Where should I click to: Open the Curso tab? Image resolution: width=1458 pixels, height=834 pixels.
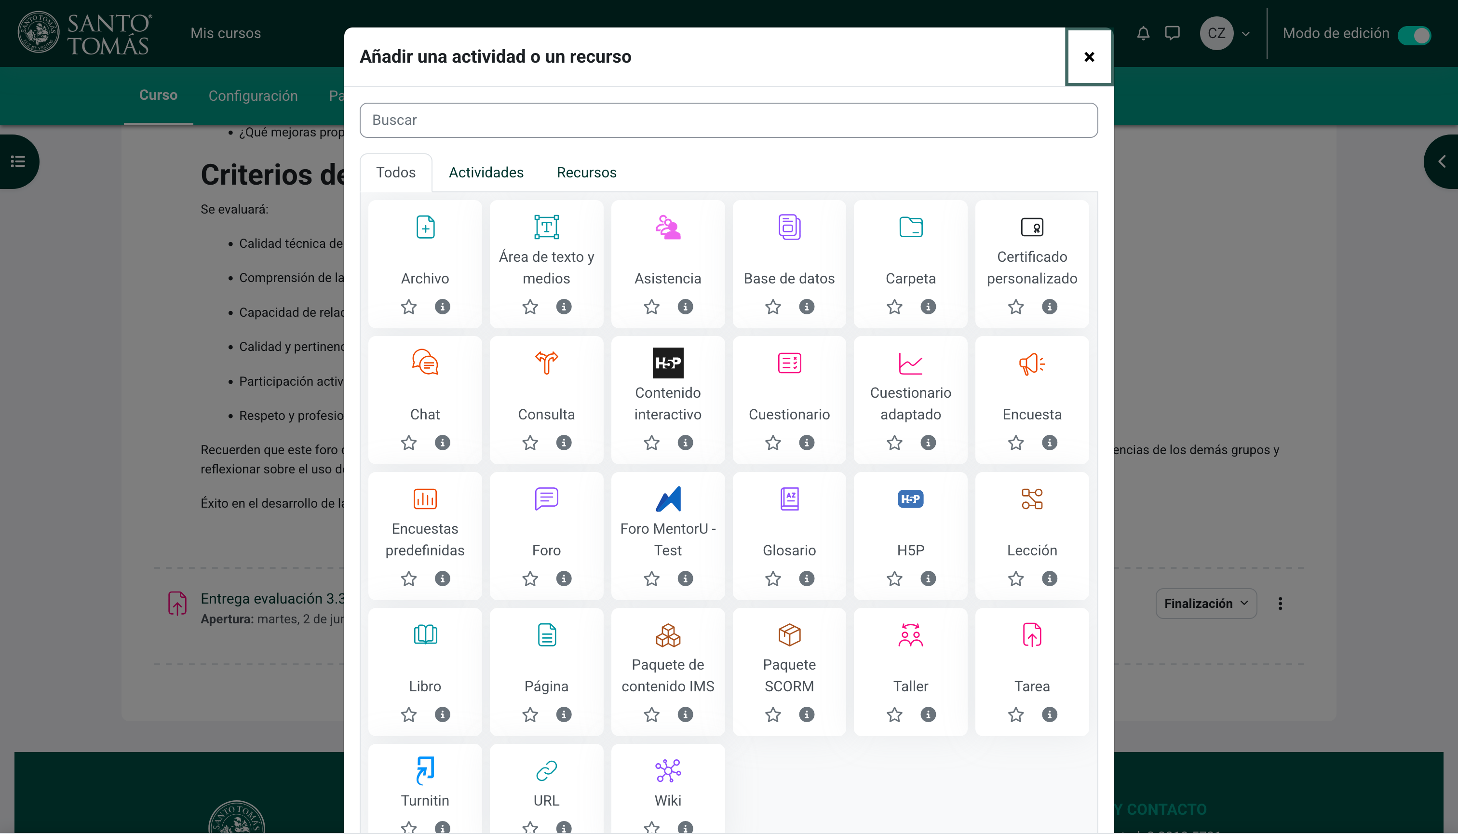[158, 95]
